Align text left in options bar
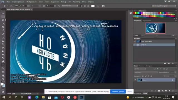Image resolution: width=178 pixels, height=100 pixels. pos(81,6)
